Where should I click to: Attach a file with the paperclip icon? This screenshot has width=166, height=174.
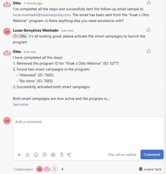point(62,155)
